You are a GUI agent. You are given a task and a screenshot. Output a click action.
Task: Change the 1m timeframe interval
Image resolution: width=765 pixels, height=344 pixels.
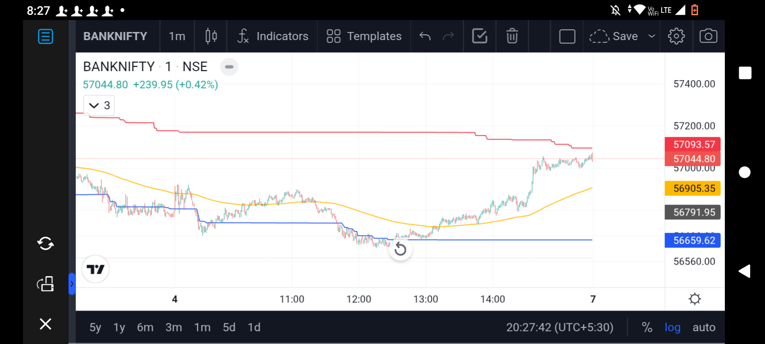tap(177, 36)
